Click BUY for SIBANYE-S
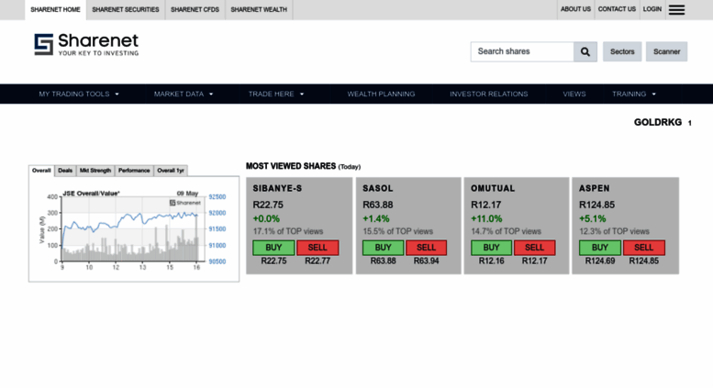Image resolution: width=713 pixels, height=388 pixels. pyautogui.click(x=273, y=248)
